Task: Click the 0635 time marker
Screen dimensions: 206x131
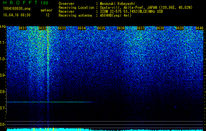Action: tap(101, 28)
